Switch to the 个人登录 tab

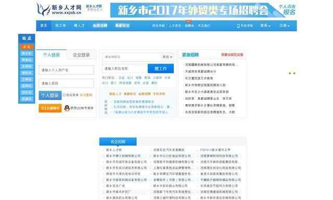click(52, 55)
